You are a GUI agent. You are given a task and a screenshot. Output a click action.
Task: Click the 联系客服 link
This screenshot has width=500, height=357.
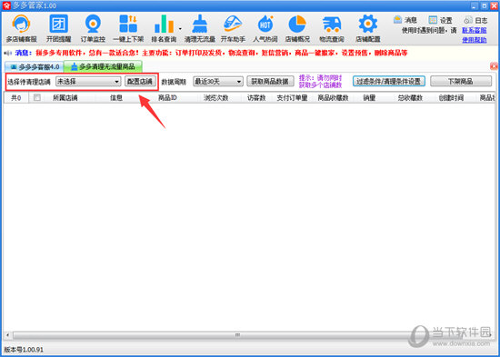pyautogui.click(x=475, y=31)
